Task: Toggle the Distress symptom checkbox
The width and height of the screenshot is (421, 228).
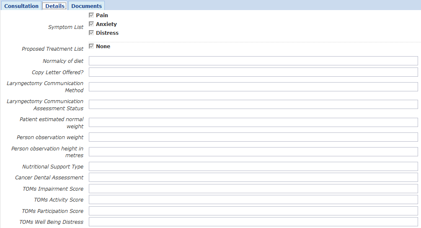Action: (x=91, y=33)
